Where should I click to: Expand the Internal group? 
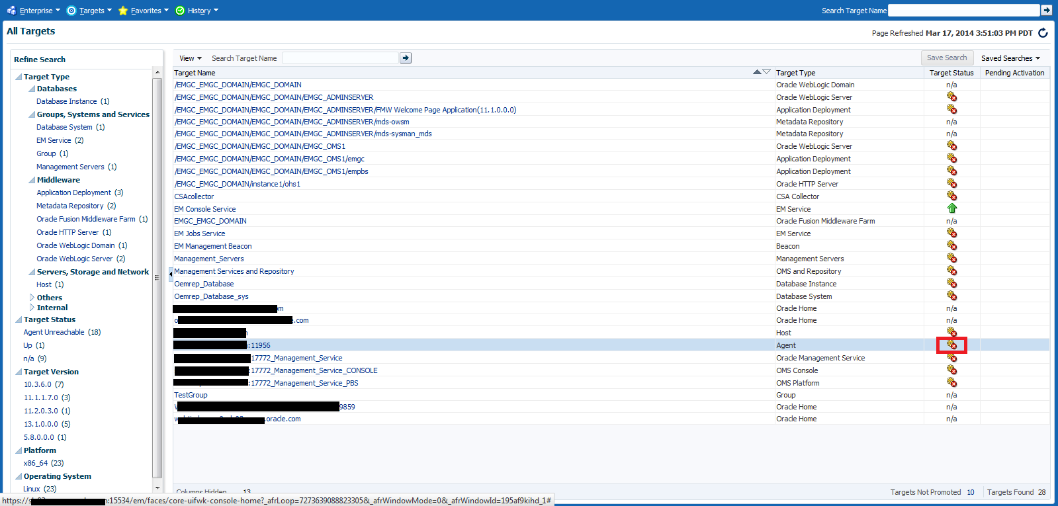pos(32,308)
